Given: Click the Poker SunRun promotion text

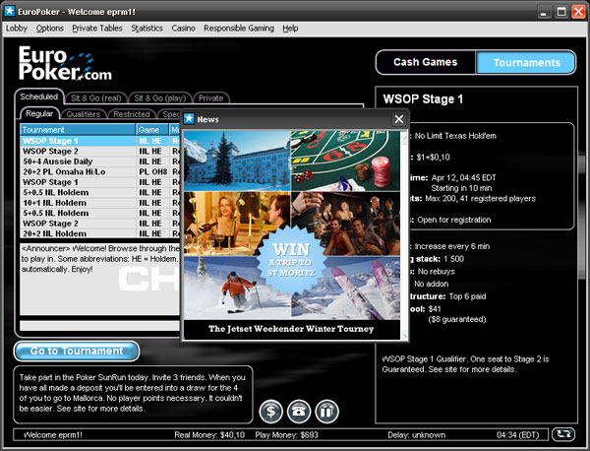Looking at the screenshot, I should click(133, 393).
